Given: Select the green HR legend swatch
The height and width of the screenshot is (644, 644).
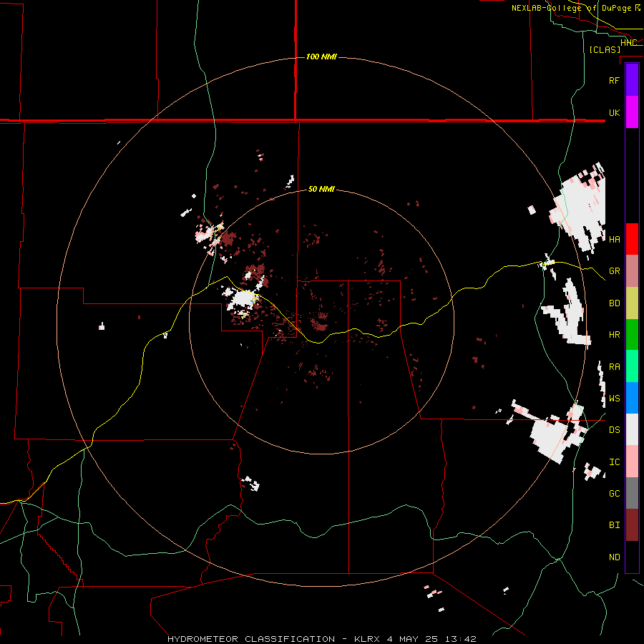Looking at the screenshot, I should click(x=632, y=335).
